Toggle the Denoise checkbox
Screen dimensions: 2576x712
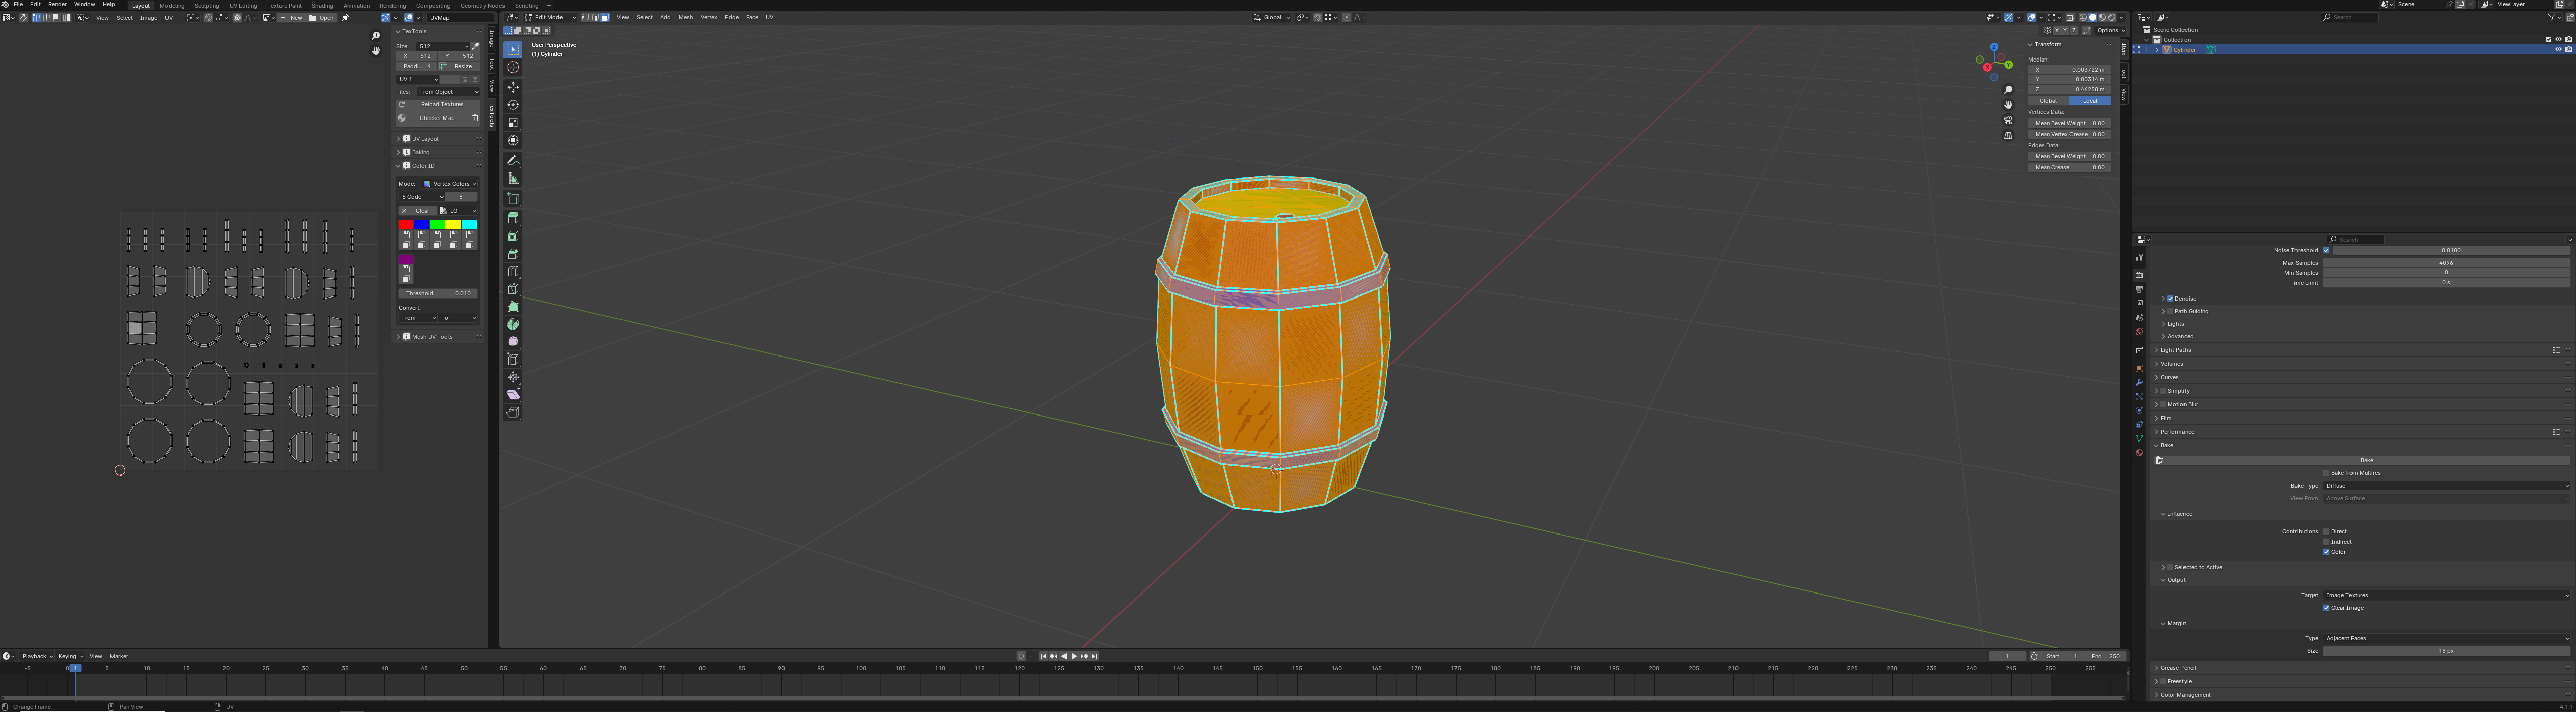[x=2170, y=299]
